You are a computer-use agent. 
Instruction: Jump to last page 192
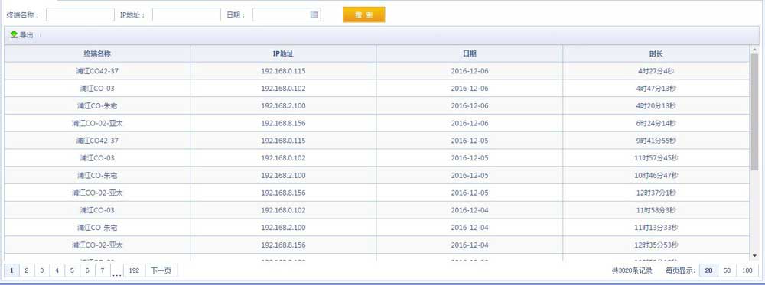134,270
